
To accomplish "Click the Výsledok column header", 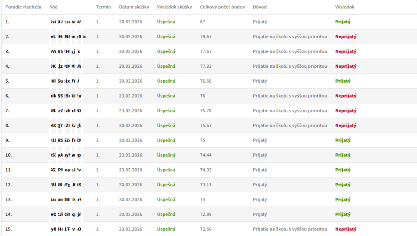I will [x=345, y=7].
